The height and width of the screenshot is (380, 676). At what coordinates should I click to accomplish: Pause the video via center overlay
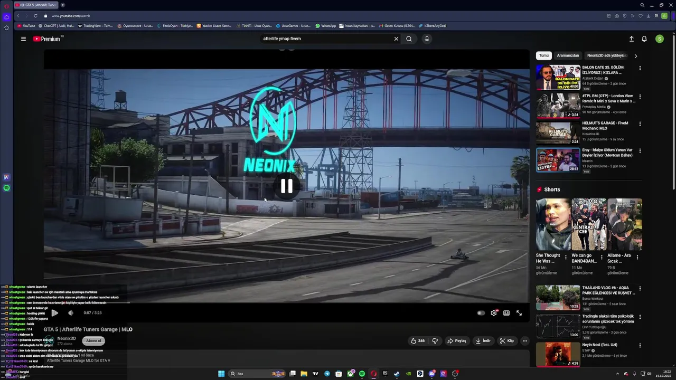click(x=286, y=186)
